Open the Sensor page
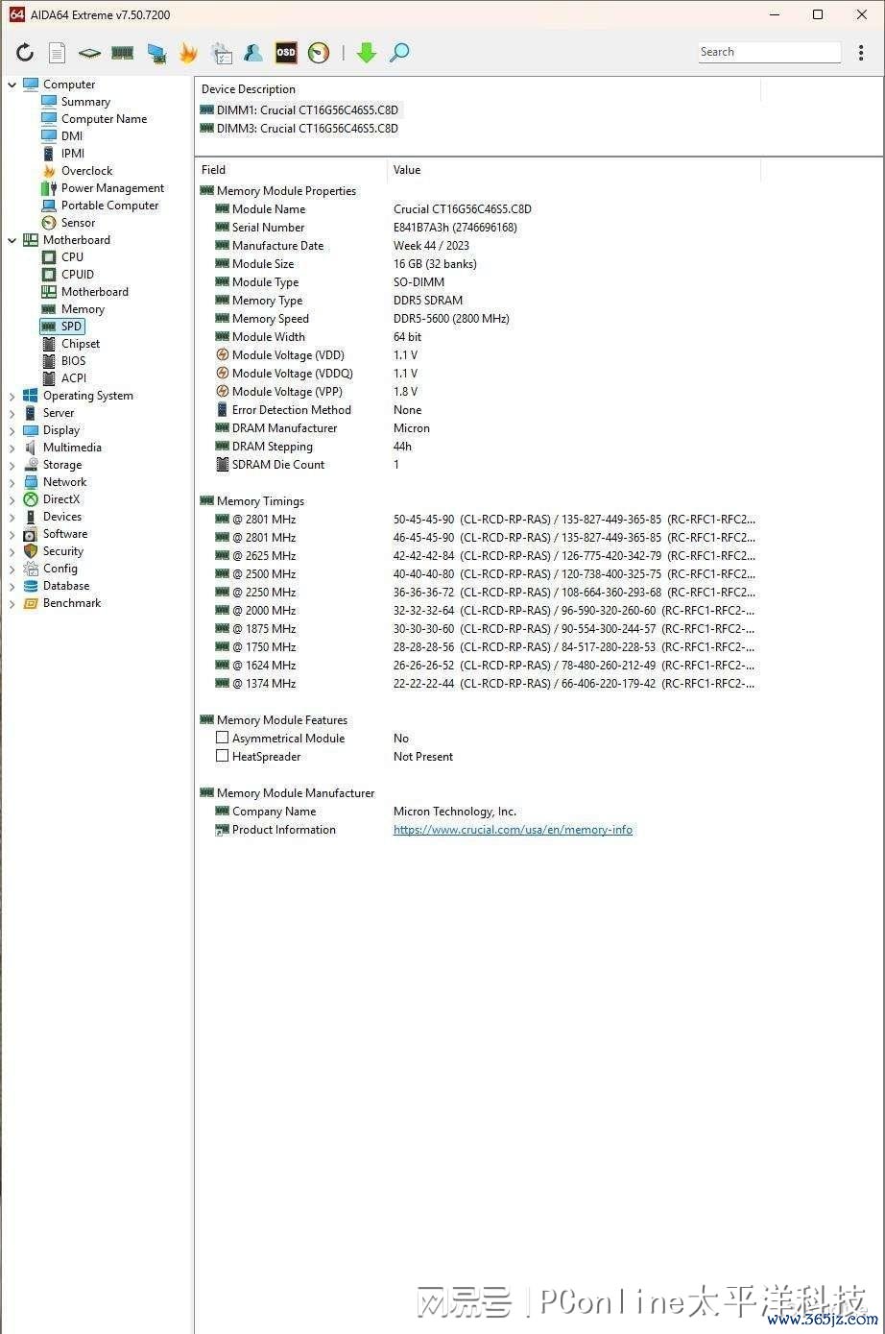 [x=78, y=223]
